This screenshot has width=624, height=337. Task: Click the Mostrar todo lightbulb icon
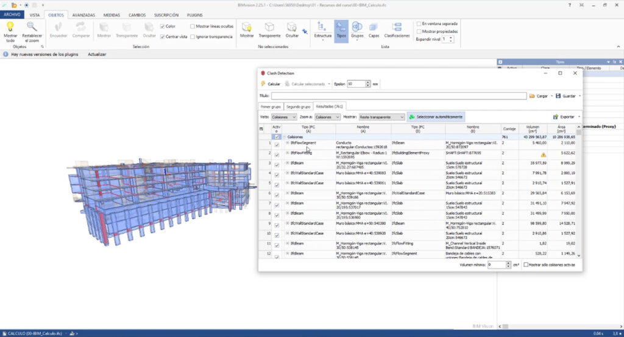click(x=10, y=26)
